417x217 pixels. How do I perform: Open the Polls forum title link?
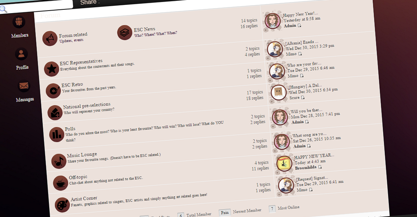click(x=70, y=129)
